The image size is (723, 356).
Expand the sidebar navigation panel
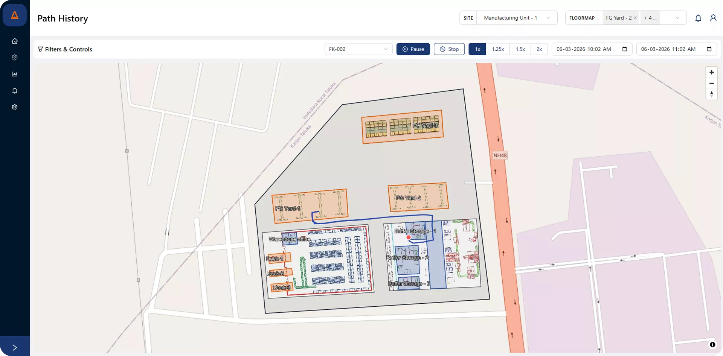tap(15, 347)
